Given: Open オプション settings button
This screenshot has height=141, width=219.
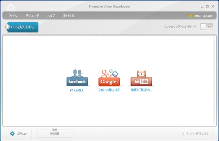Looking at the screenshot, I should click(x=19, y=133).
